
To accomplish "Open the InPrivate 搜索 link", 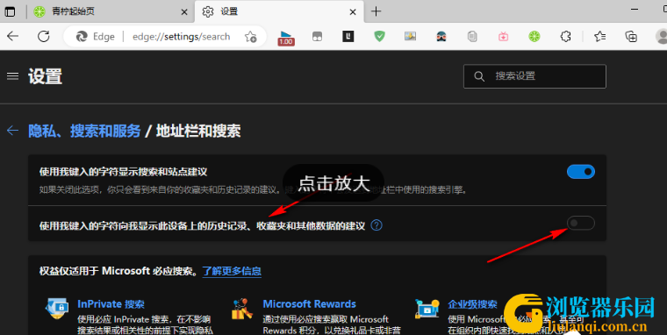I will pyautogui.click(x=111, y=304).
